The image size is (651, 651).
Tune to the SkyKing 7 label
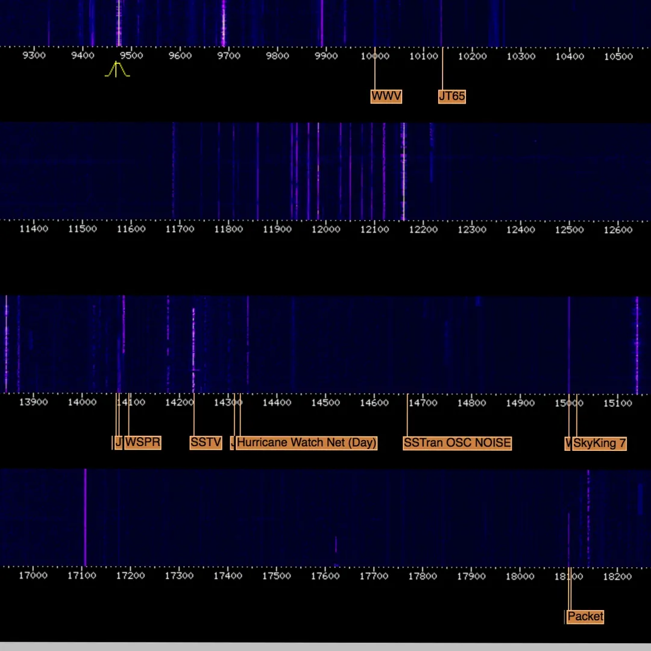tap(600, 444)
